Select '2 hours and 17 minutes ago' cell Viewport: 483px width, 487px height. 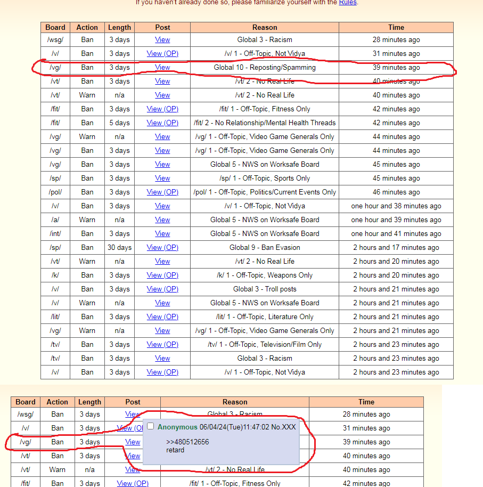pos(396,248)
